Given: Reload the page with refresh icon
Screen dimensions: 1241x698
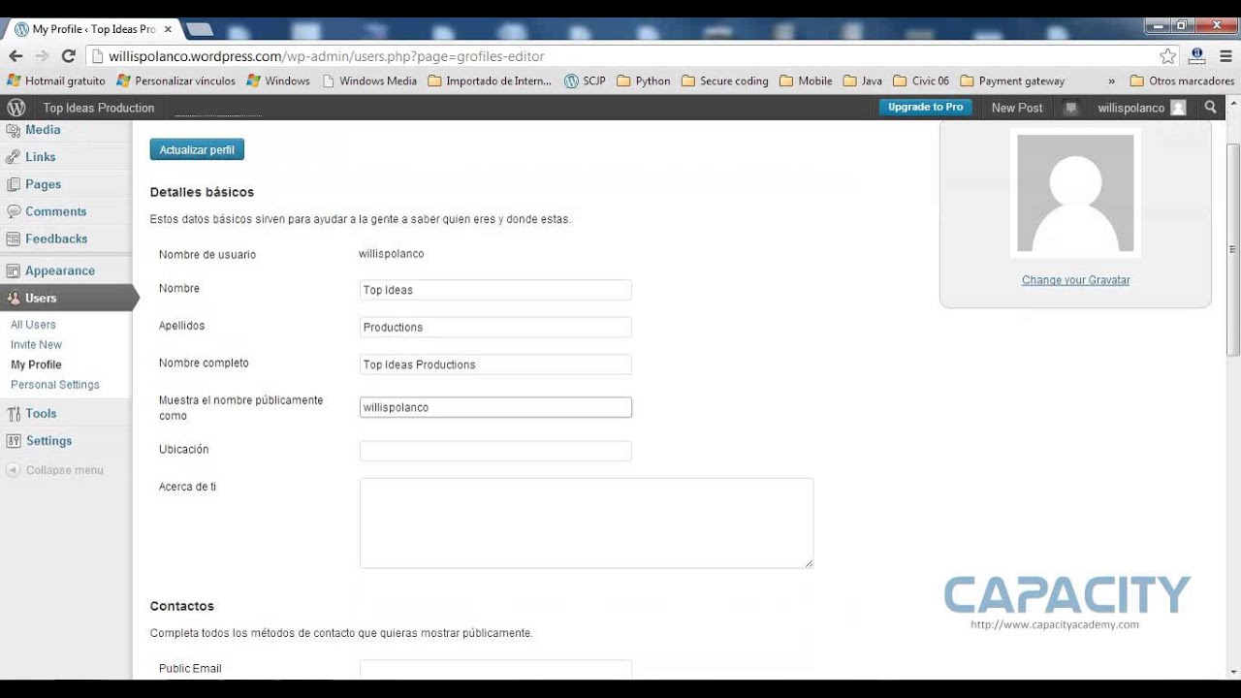Looking at the screenshot, I should [68, 56].
